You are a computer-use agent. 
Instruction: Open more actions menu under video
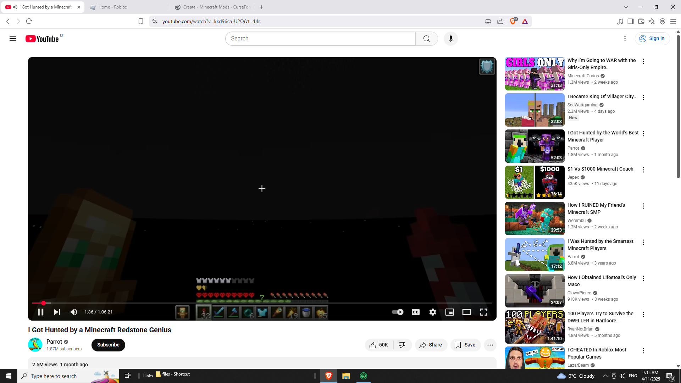(x=490, y=345)
